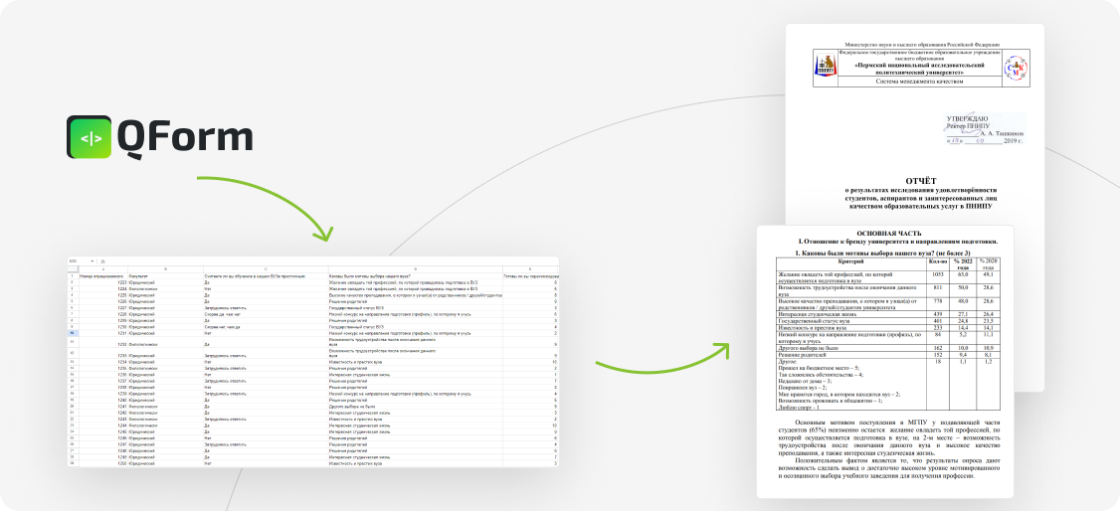Image resolution: width=1120 pixels, height=511 pixels.
Task: Click the QForm brand name text
Action: (x=184, y=138)
